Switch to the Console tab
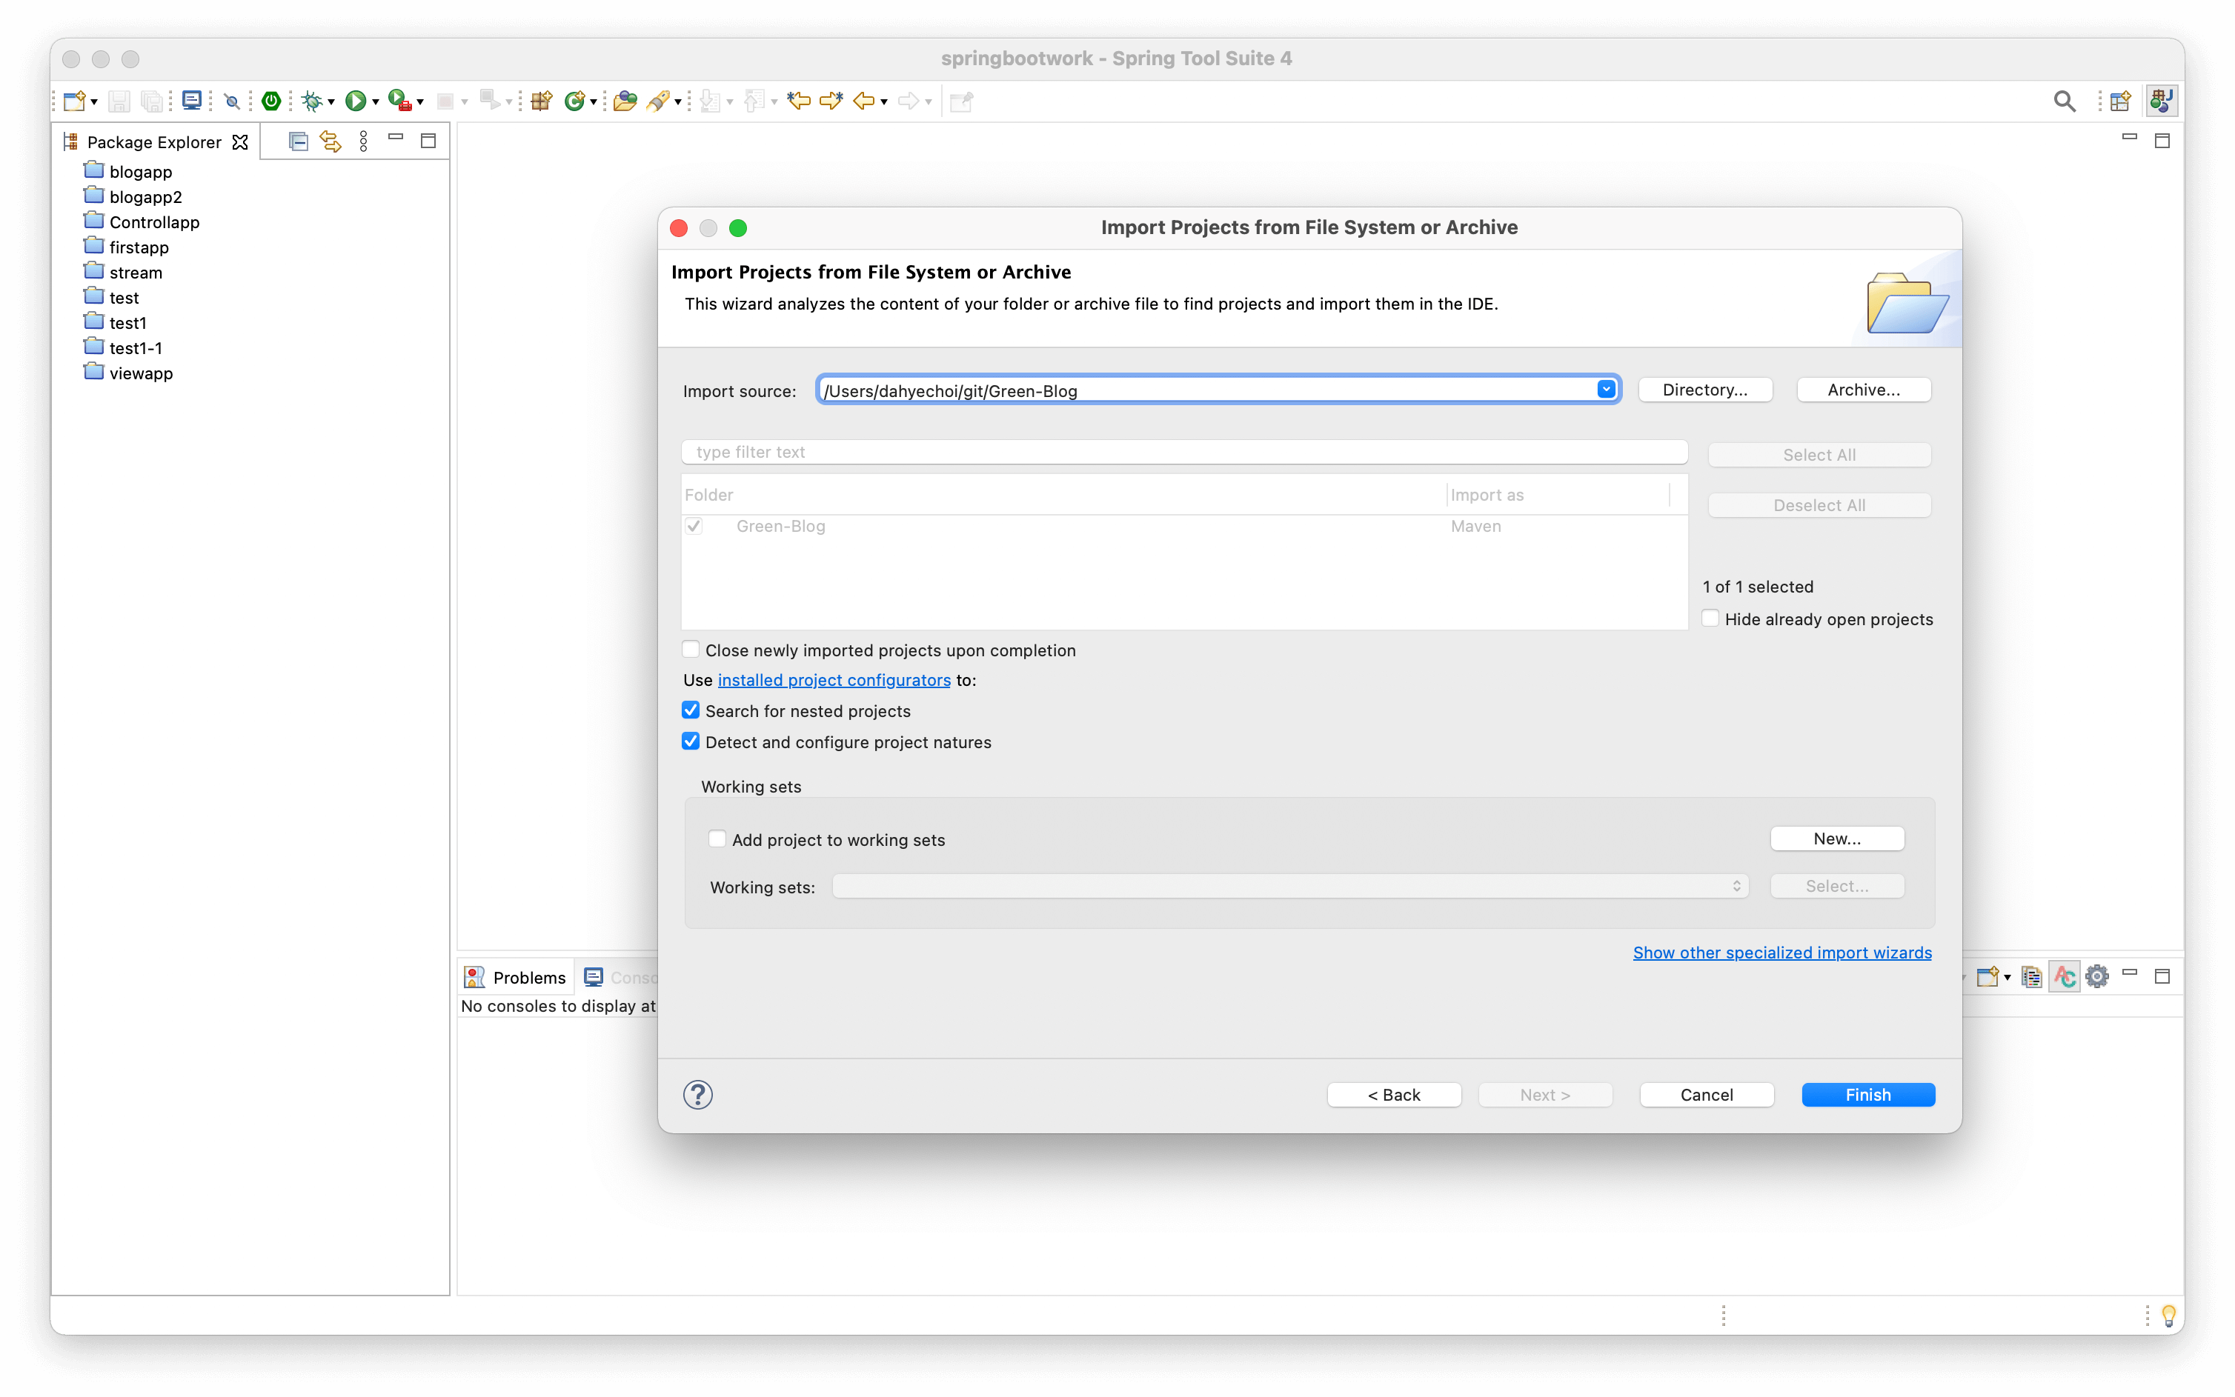The height and width of the screenshot is (1397, 2235). click(620, 976)
